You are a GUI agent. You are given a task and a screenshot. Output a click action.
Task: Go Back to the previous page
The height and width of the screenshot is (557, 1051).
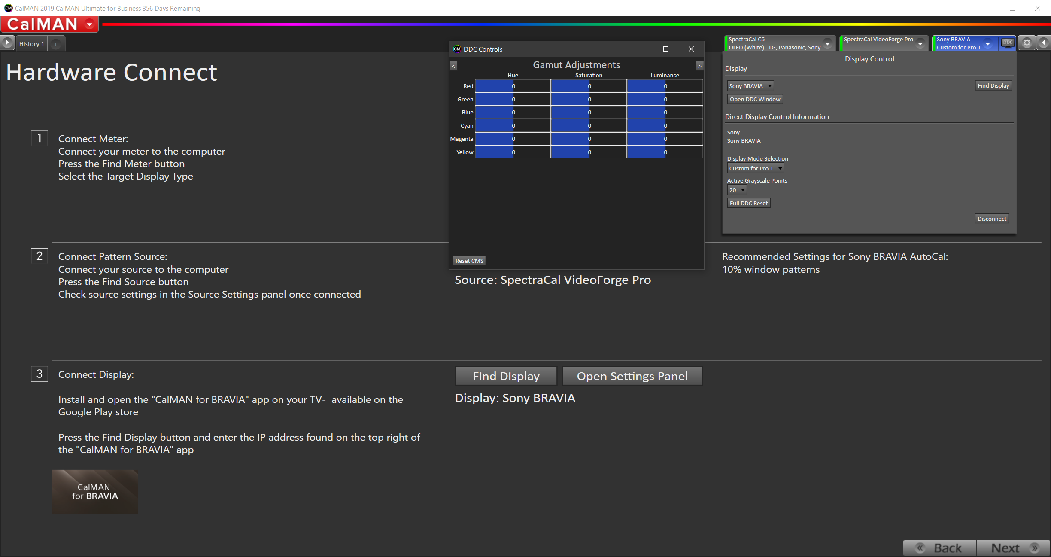pyautogui.click(x=940, y=548)
